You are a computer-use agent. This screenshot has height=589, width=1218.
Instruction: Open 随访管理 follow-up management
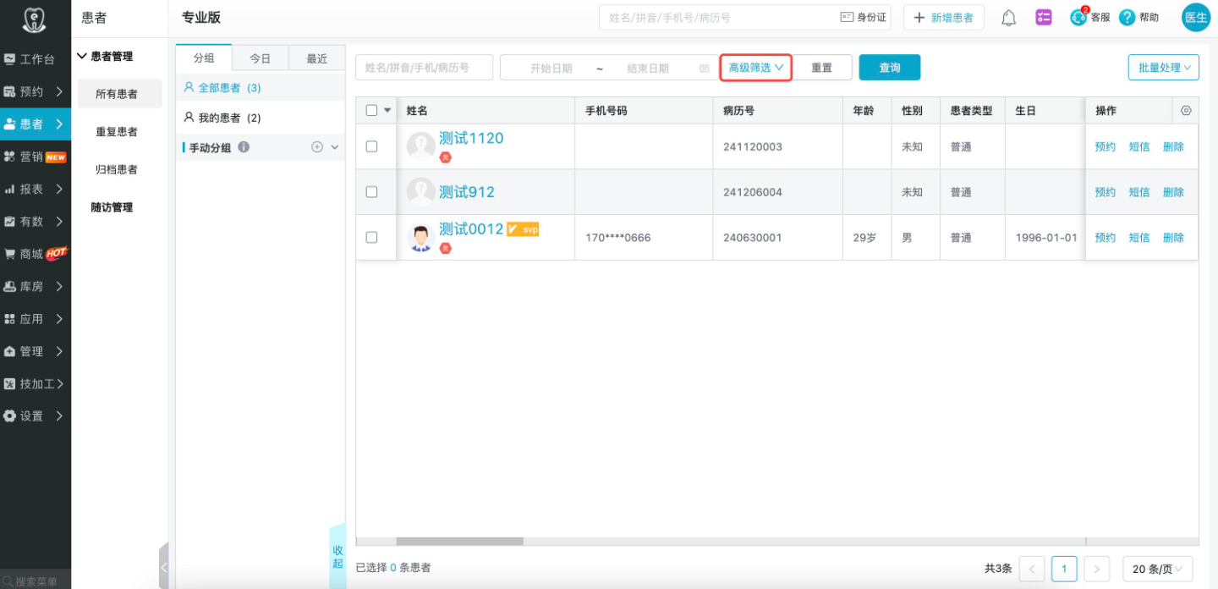[112, 207]
